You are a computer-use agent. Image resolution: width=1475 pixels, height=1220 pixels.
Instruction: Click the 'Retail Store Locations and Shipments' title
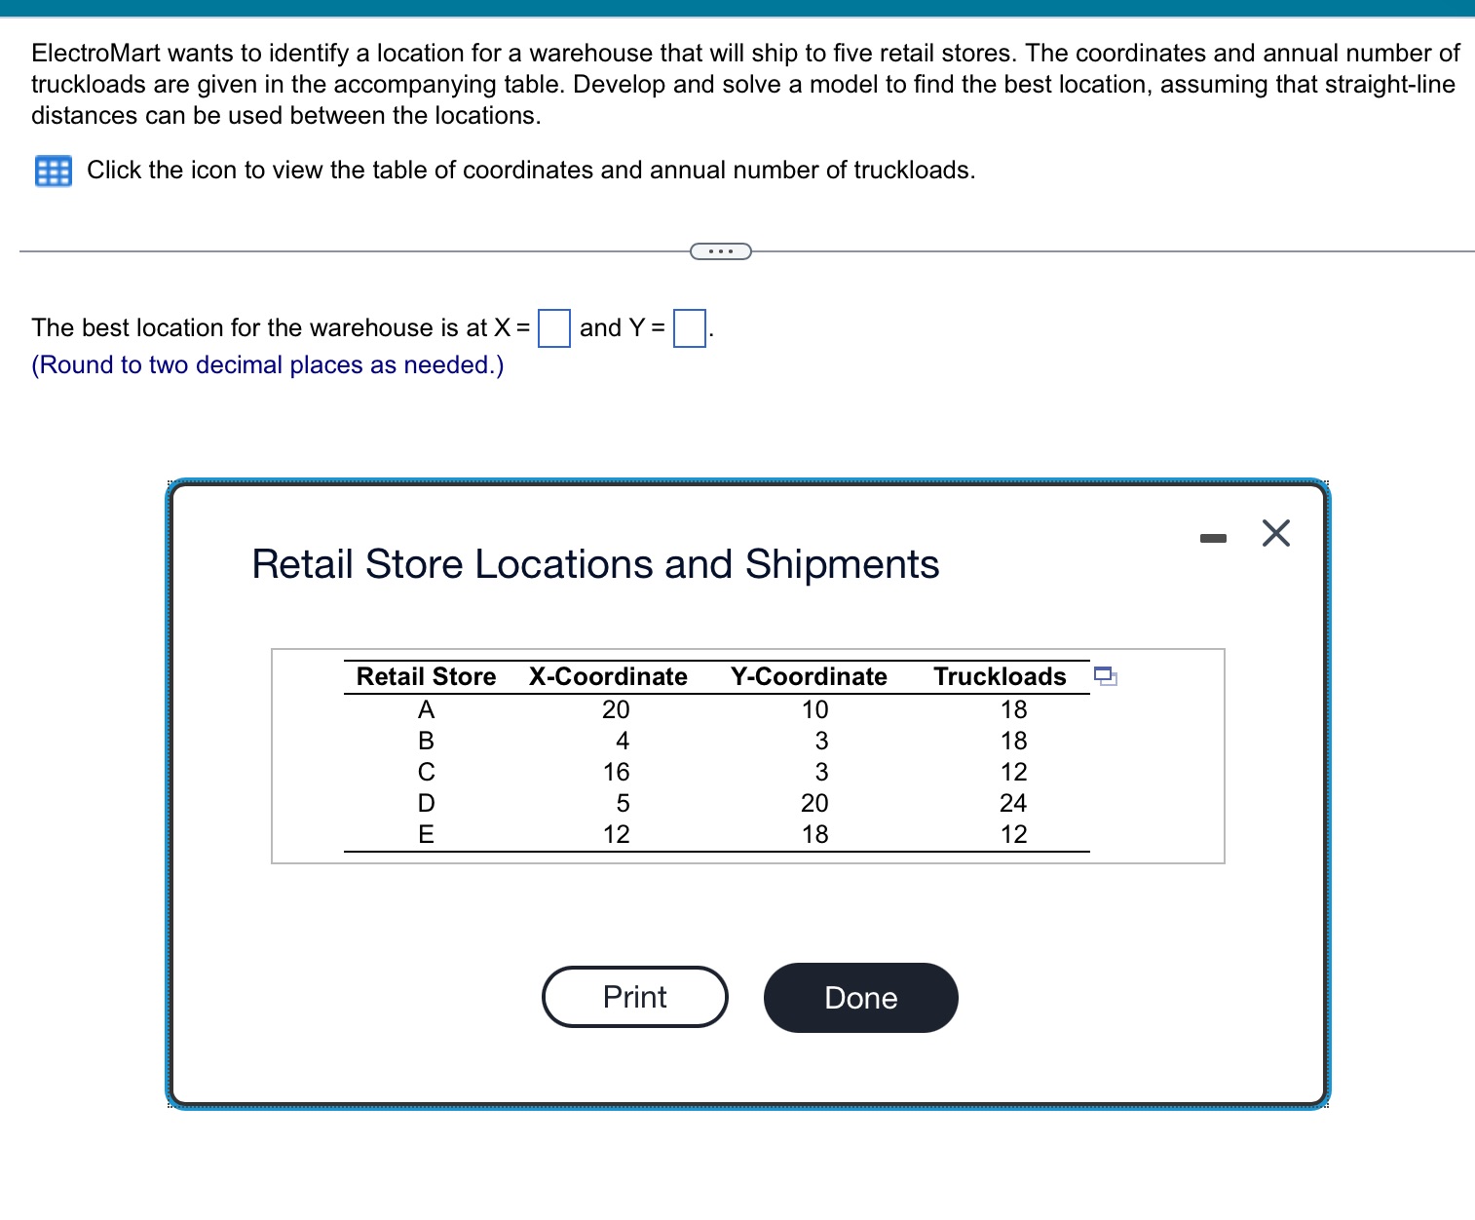pyautogui.click(x=595, y=564)
